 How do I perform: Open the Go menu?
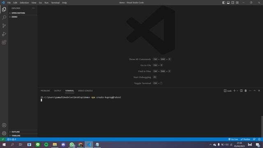40,2
